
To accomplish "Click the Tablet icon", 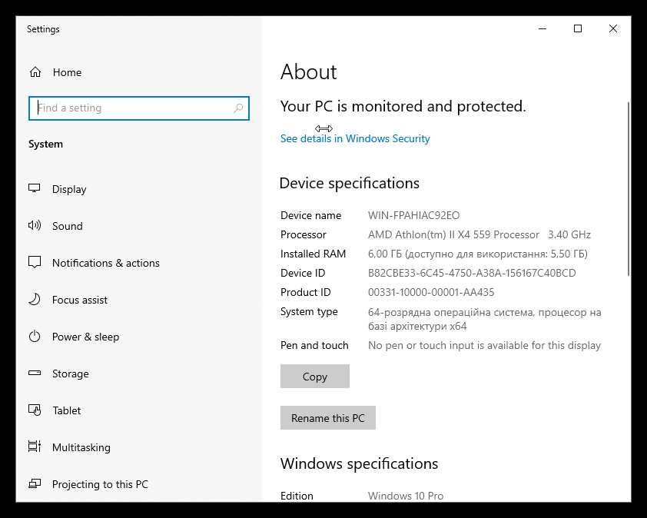I will [35, 410].
